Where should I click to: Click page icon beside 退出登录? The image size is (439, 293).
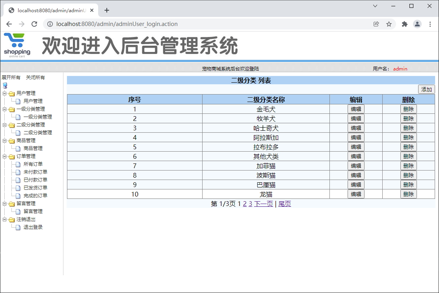[x=18, y=227]
